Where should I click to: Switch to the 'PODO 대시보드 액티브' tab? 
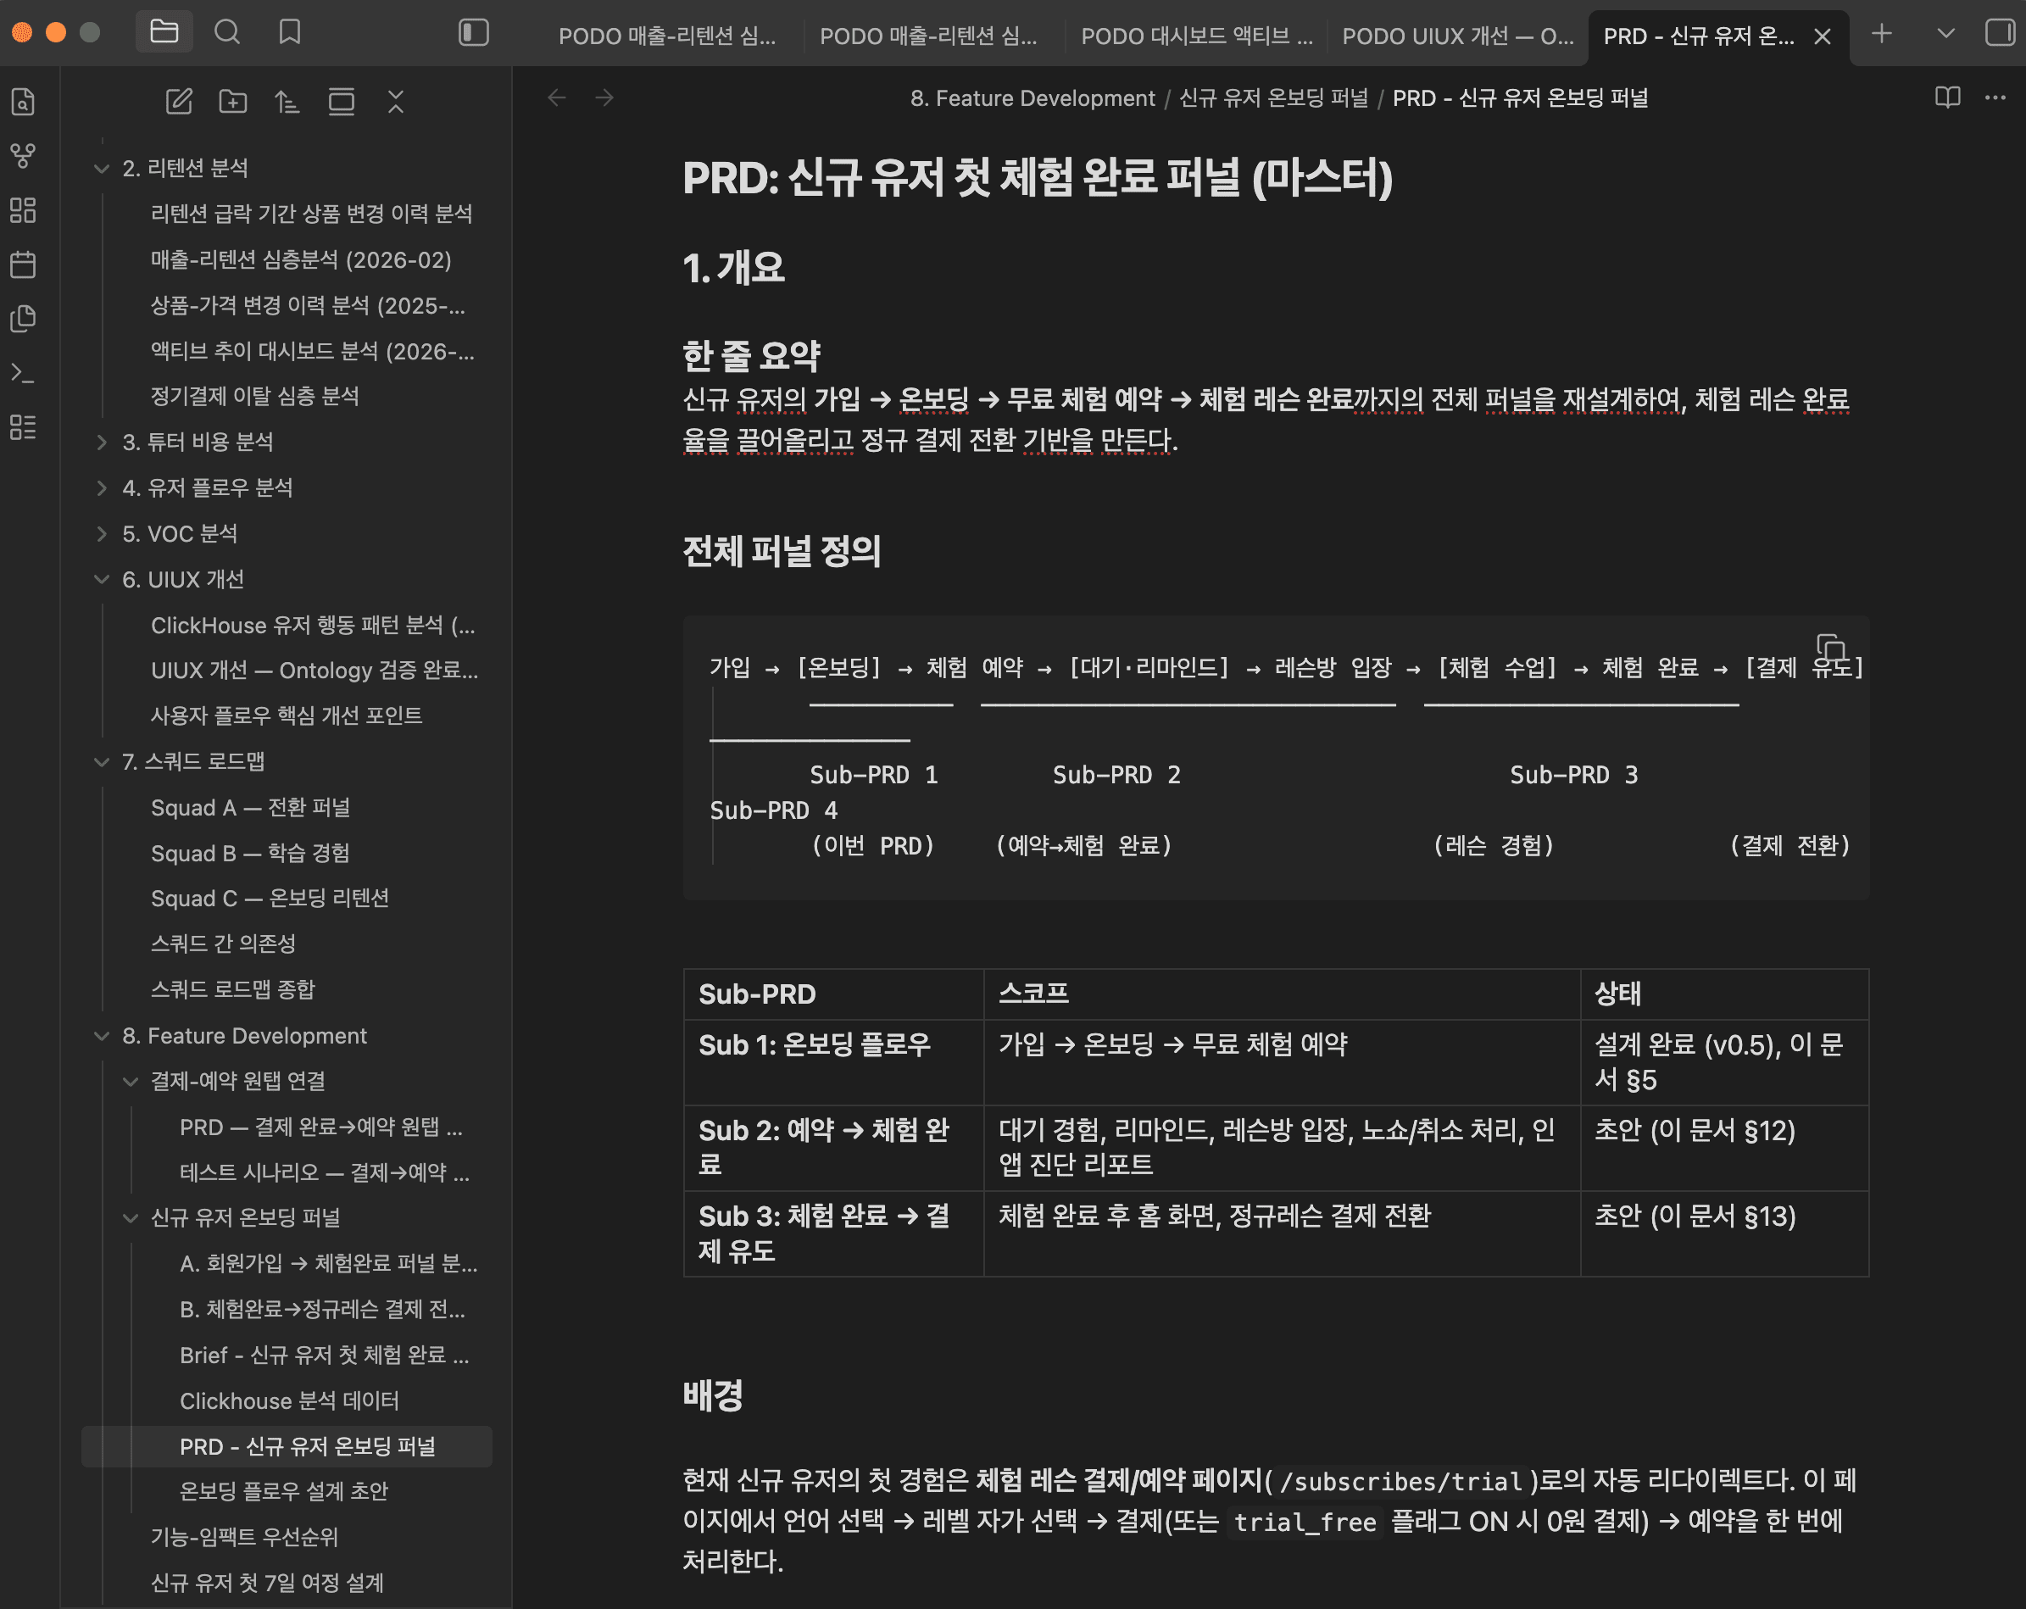click(1196, 36)
